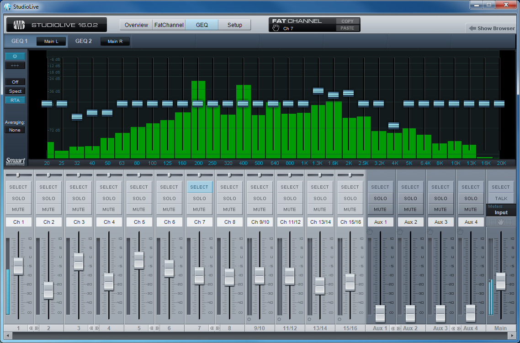Open the GEQ tab
Screen dimensions: 520x343
[202, 25]
